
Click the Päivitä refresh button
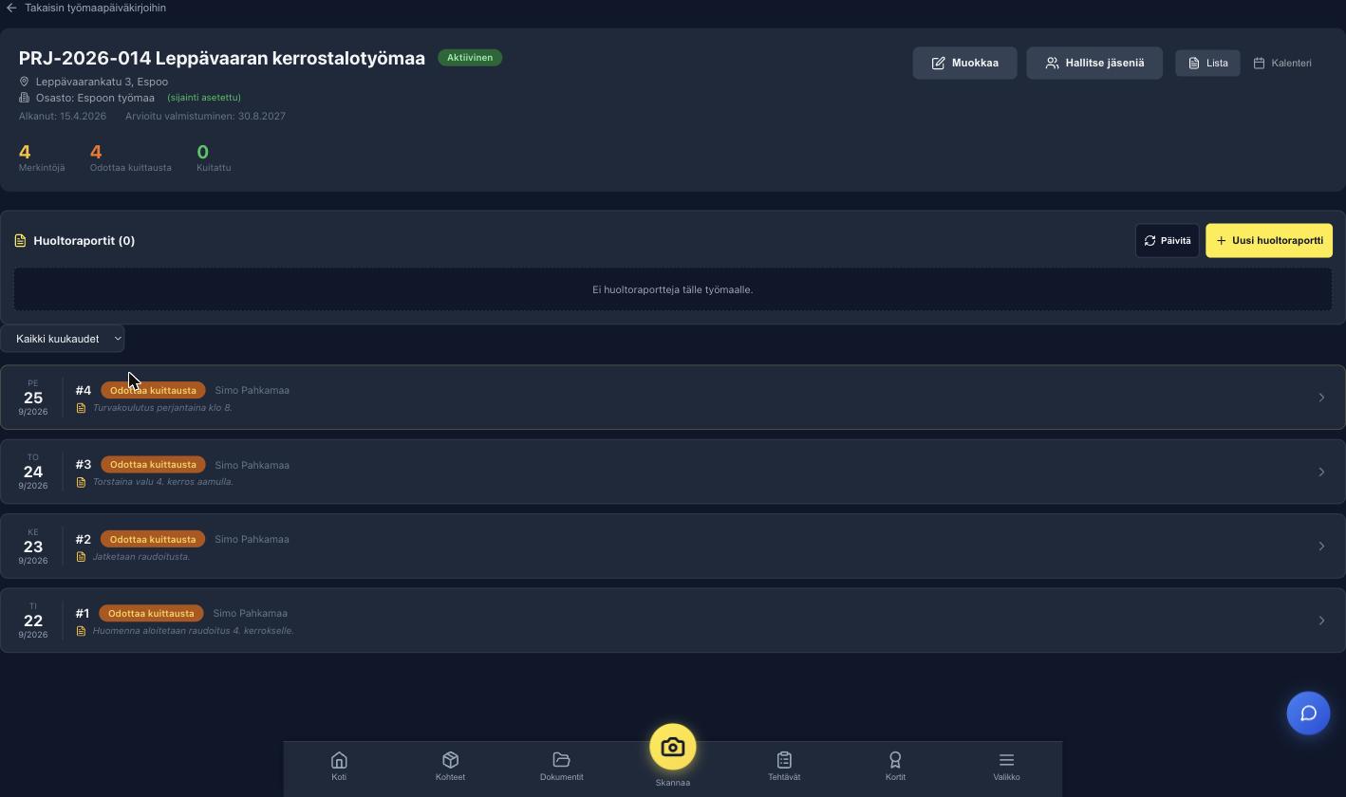pyautogui.click(x=1168, y=241)
